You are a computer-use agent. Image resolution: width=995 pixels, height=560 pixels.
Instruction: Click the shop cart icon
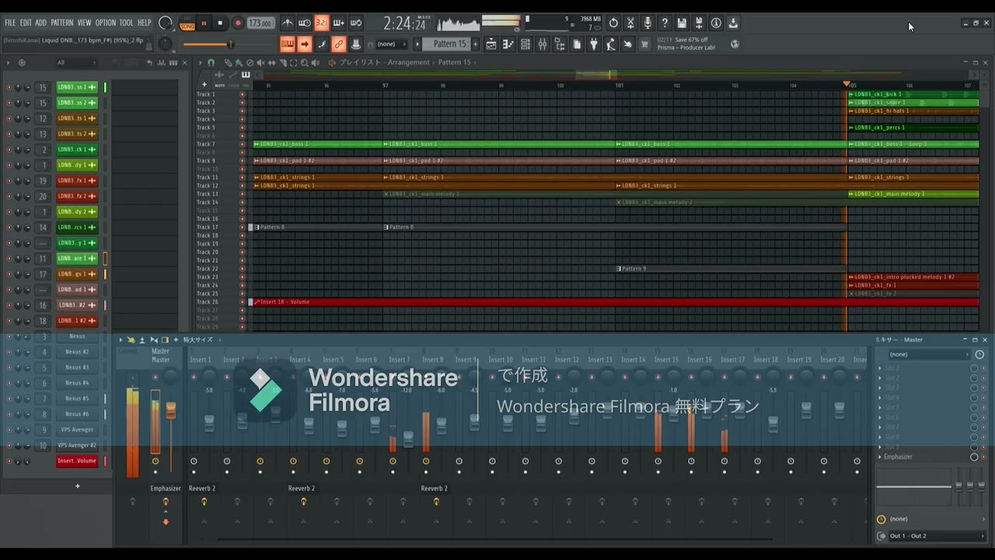644,44
